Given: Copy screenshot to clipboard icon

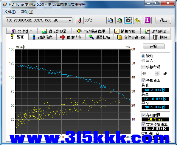Looking at the screenshot, I should click(x=119, y=20).
